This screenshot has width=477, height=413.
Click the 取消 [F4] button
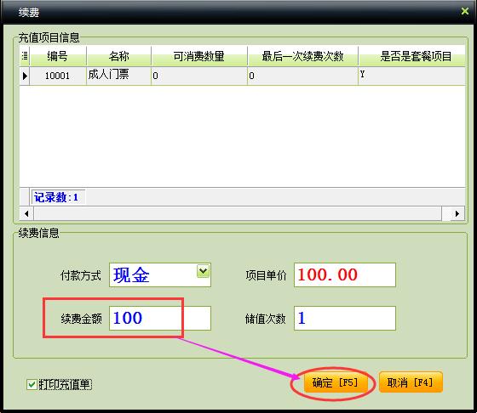(x=411, y=382)
